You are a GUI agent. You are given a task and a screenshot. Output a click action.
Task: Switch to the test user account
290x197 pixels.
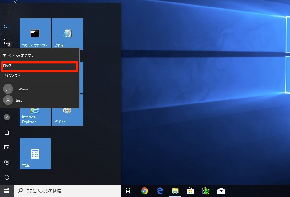(x=40, y=100)
